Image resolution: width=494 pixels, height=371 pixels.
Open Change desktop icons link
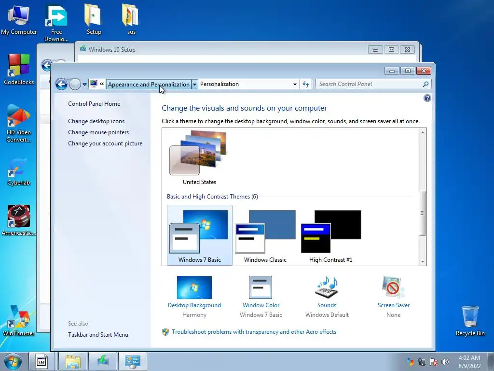96,121
